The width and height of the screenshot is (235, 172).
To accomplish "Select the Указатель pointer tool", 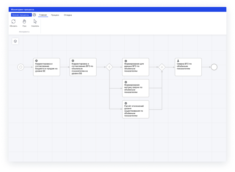I will point(35,22).
